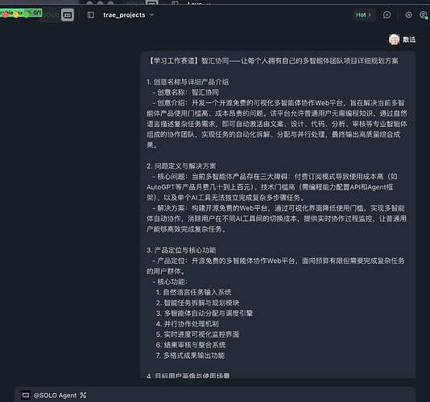
Task: Click the SOLO builder chat icon button
Action: coord(68,14)
